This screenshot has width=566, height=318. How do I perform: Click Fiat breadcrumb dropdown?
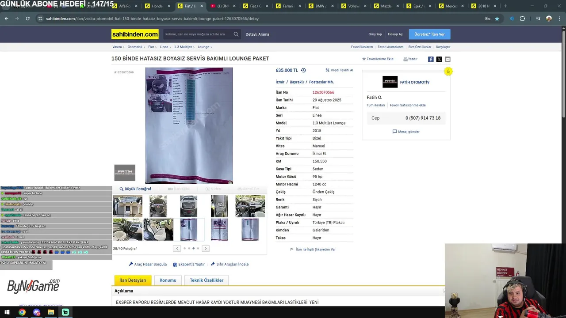click(x=152, y=47)
